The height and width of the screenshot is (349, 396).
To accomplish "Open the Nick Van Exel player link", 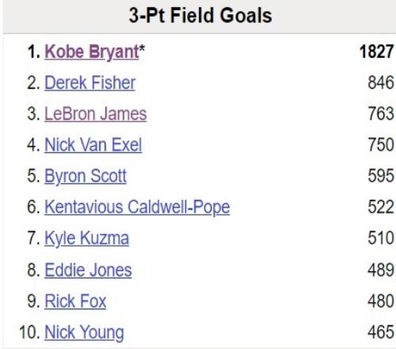I will tap(93, 145).
